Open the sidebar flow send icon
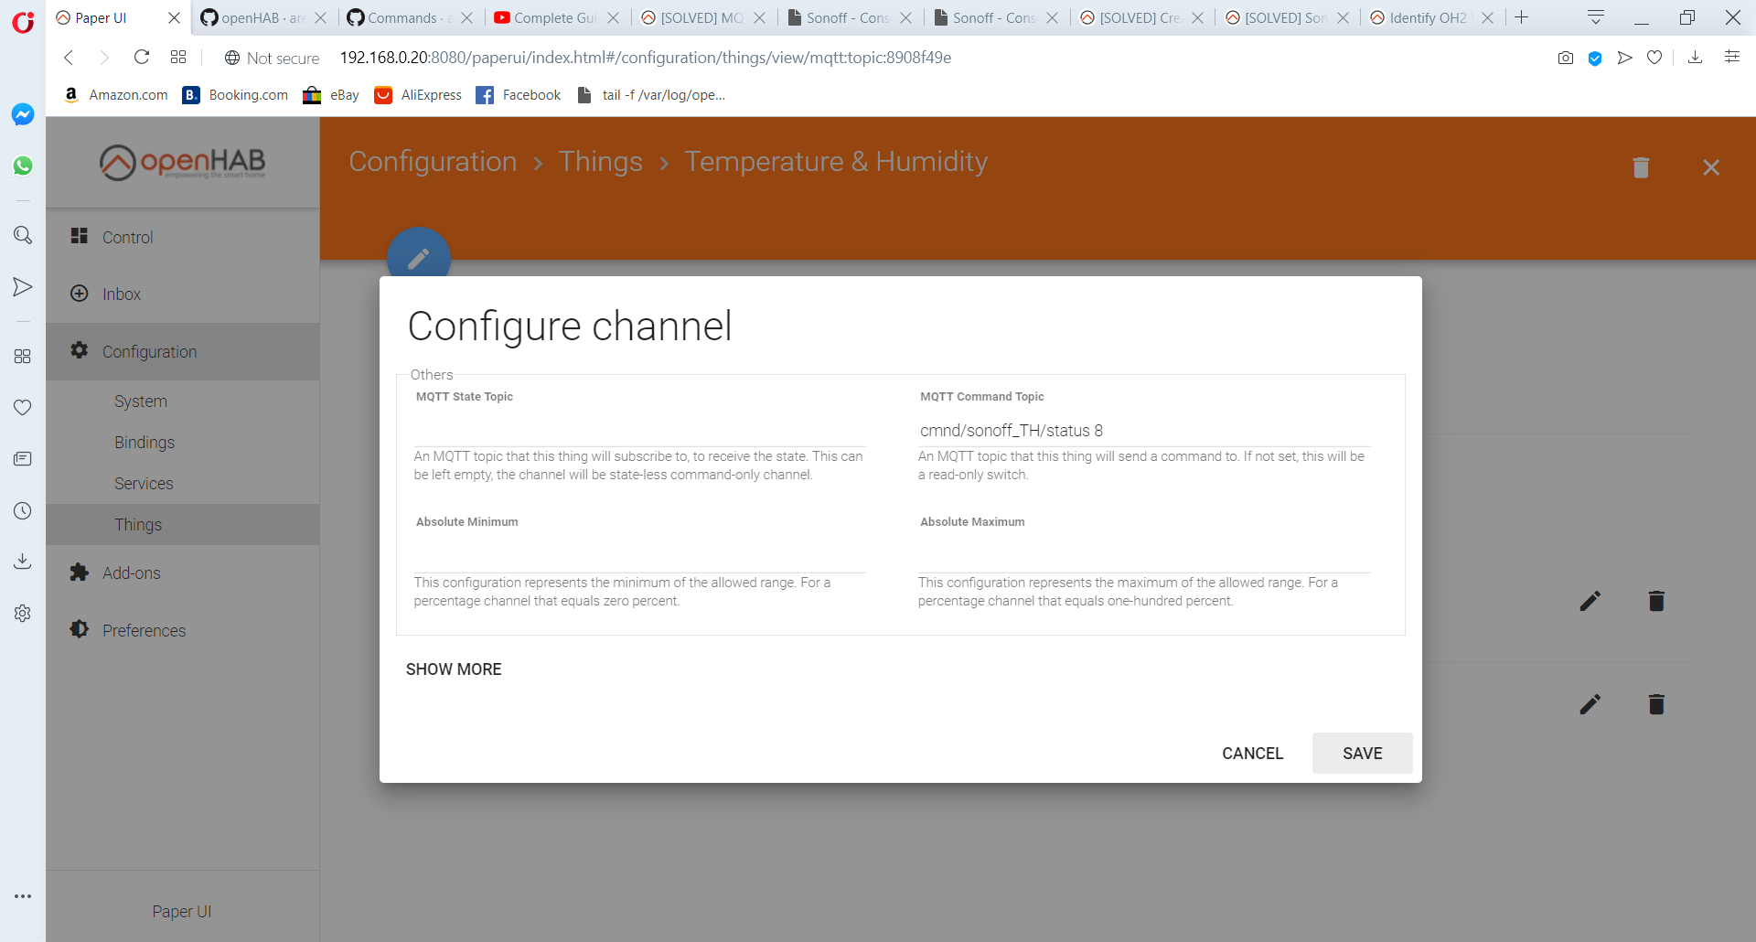1756x942 pixels. click(x=23, y=287)
